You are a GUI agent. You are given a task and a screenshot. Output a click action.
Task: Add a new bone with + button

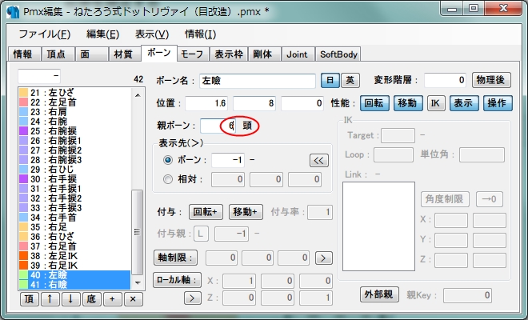(112, 299)
